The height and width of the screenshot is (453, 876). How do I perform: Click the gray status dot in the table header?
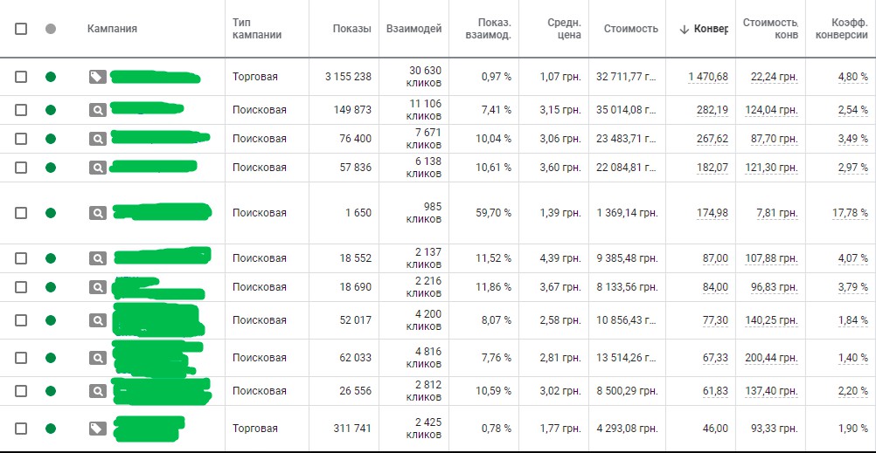click(51, 29)
